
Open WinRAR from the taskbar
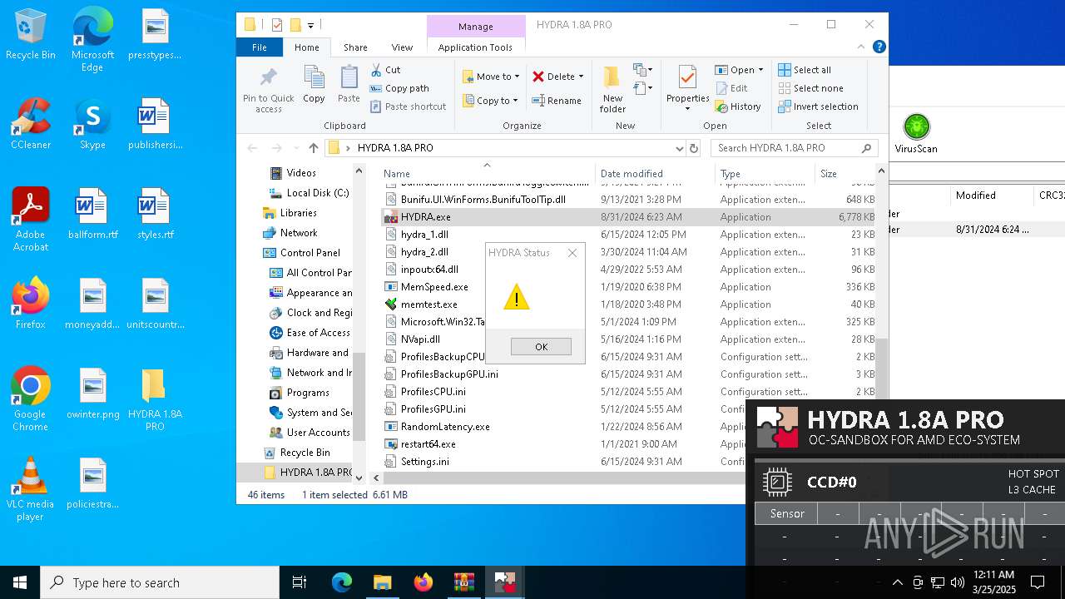point(463,582)
